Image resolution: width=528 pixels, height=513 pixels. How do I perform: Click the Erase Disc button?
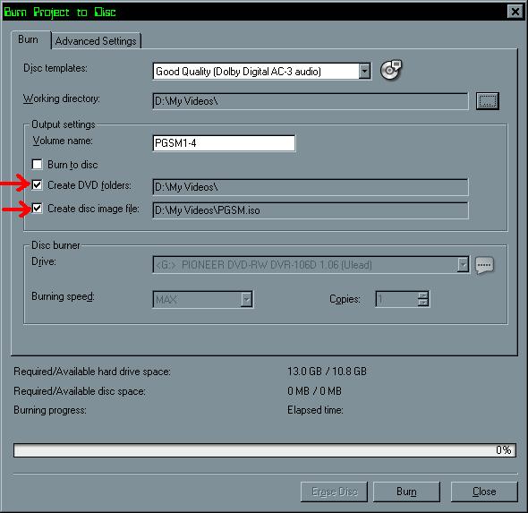pyautogui.click(x=335, y=492)
